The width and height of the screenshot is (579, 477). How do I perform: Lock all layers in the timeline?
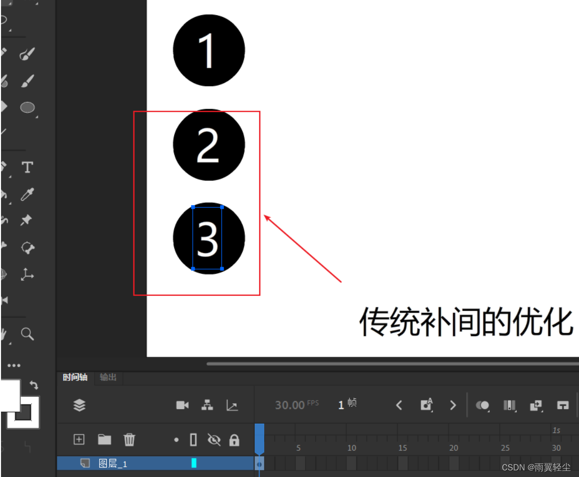pos(234,440)
